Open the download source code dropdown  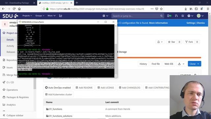pos(181,64)
